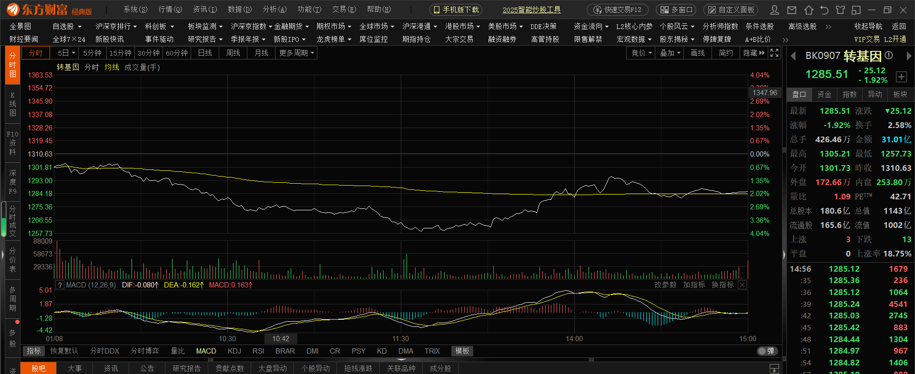
Task: Expand the 更多周期 dropdown
Action: 296,53
